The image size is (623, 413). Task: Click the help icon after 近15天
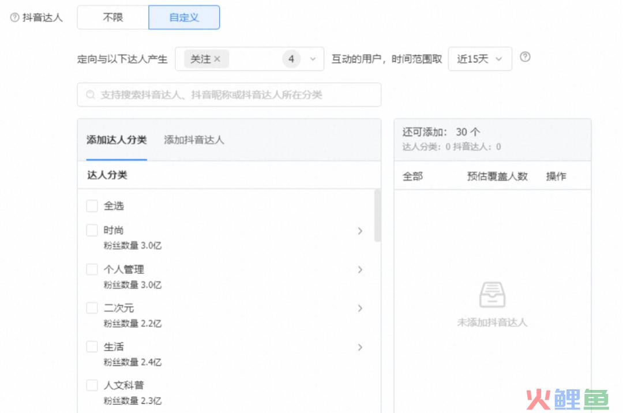coord(525,57)
